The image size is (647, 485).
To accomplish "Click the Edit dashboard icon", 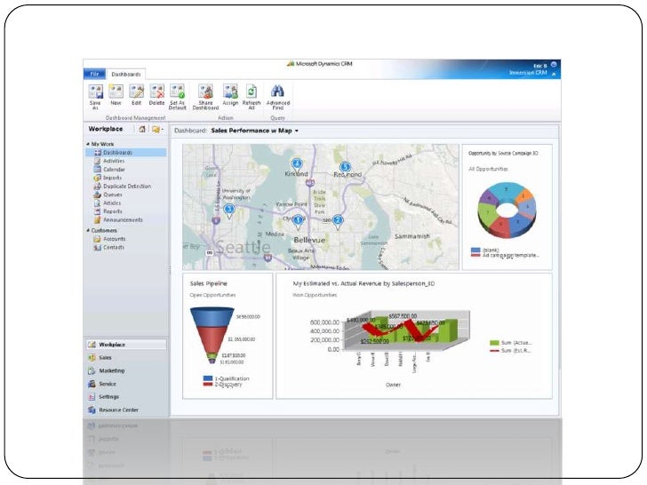I will coord(137,95).
